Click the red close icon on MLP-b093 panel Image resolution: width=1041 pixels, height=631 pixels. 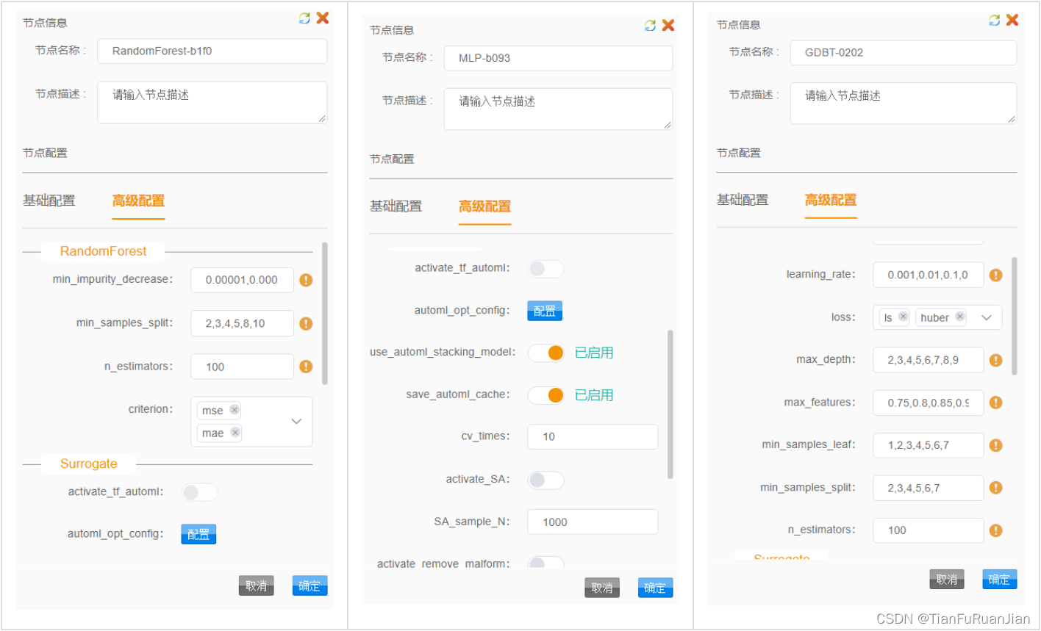(668, 24)
